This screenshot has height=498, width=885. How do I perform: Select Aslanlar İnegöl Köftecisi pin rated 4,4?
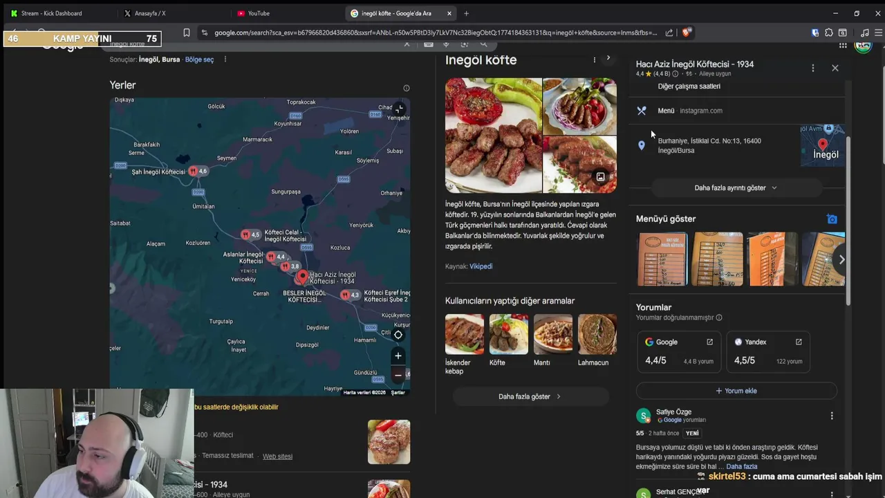270,256
